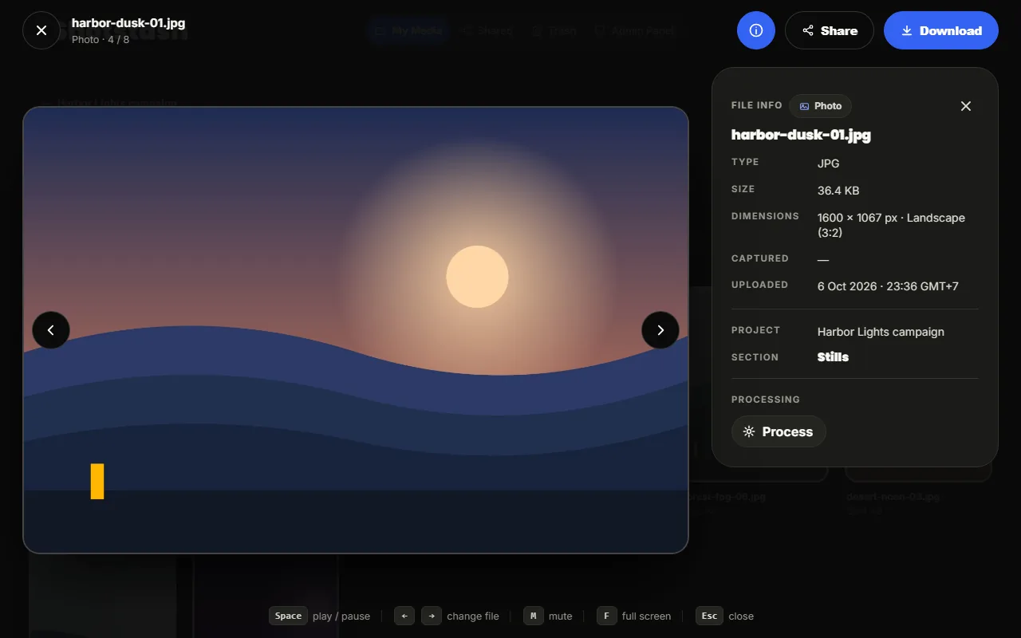Toggle the file info panel icon

[x=756, y=30]
